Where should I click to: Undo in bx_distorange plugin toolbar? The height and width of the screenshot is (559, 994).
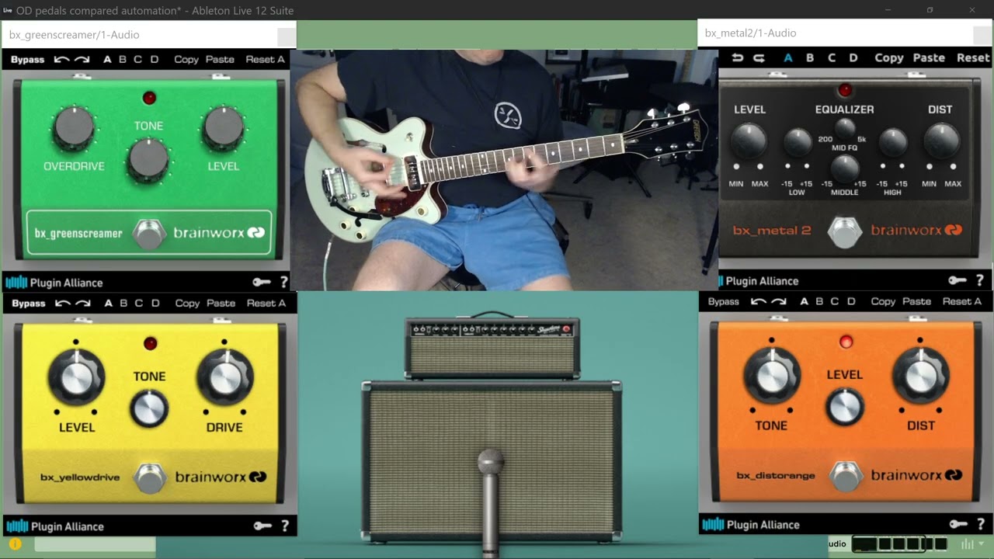759,302
